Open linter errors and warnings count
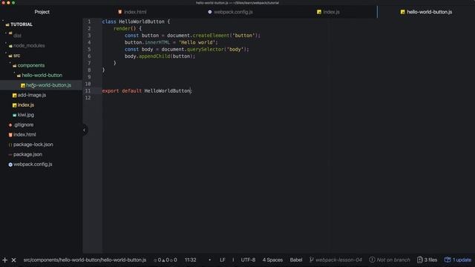Screen dimensions: 475x267 166,260
